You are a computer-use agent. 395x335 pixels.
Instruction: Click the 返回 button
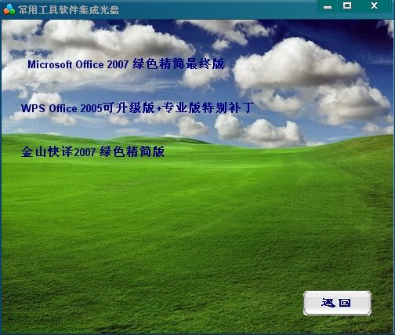337,303
